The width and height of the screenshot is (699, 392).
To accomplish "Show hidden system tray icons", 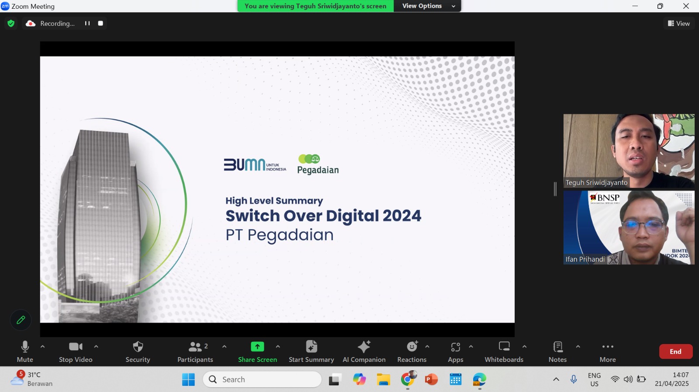I will pos(556,379).
